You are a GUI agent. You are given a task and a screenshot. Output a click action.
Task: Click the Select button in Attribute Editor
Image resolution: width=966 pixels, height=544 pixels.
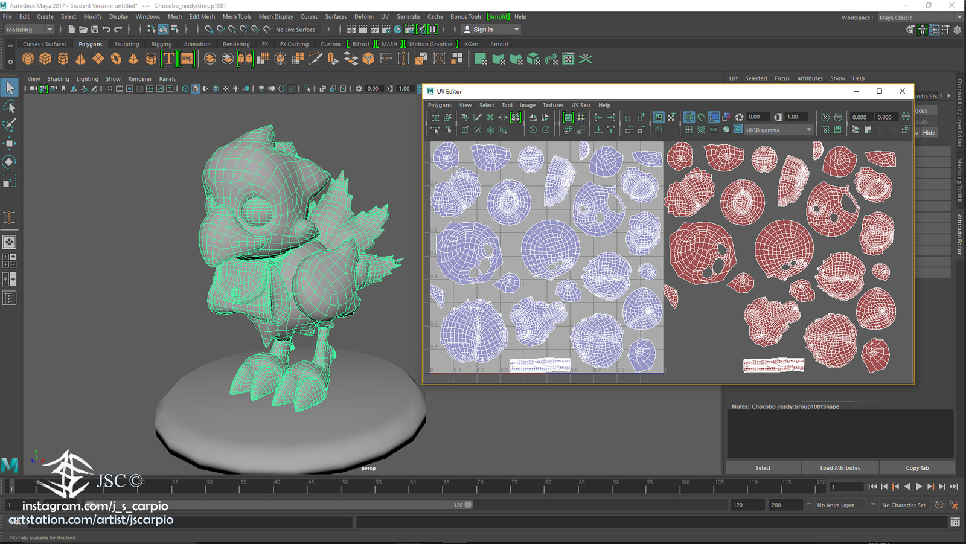763,468
